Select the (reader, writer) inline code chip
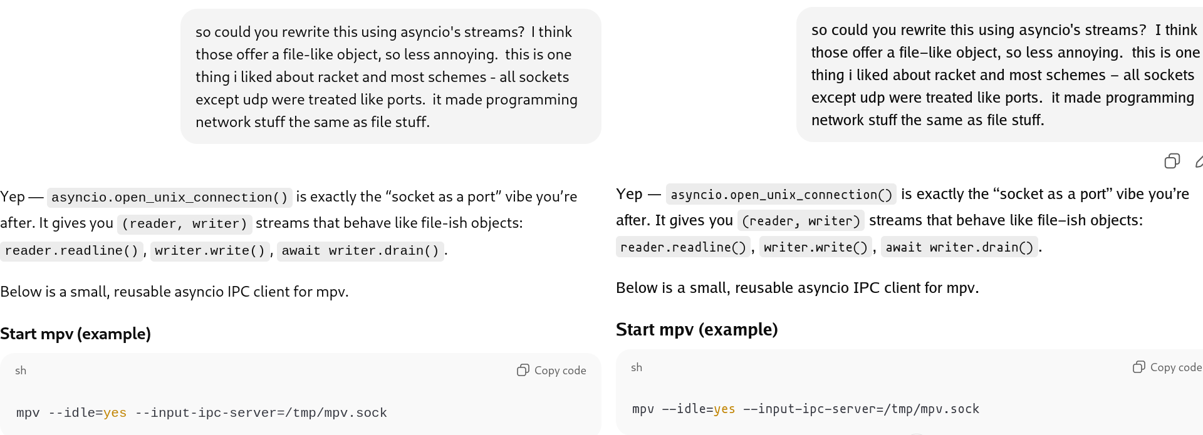 [184, 224]
